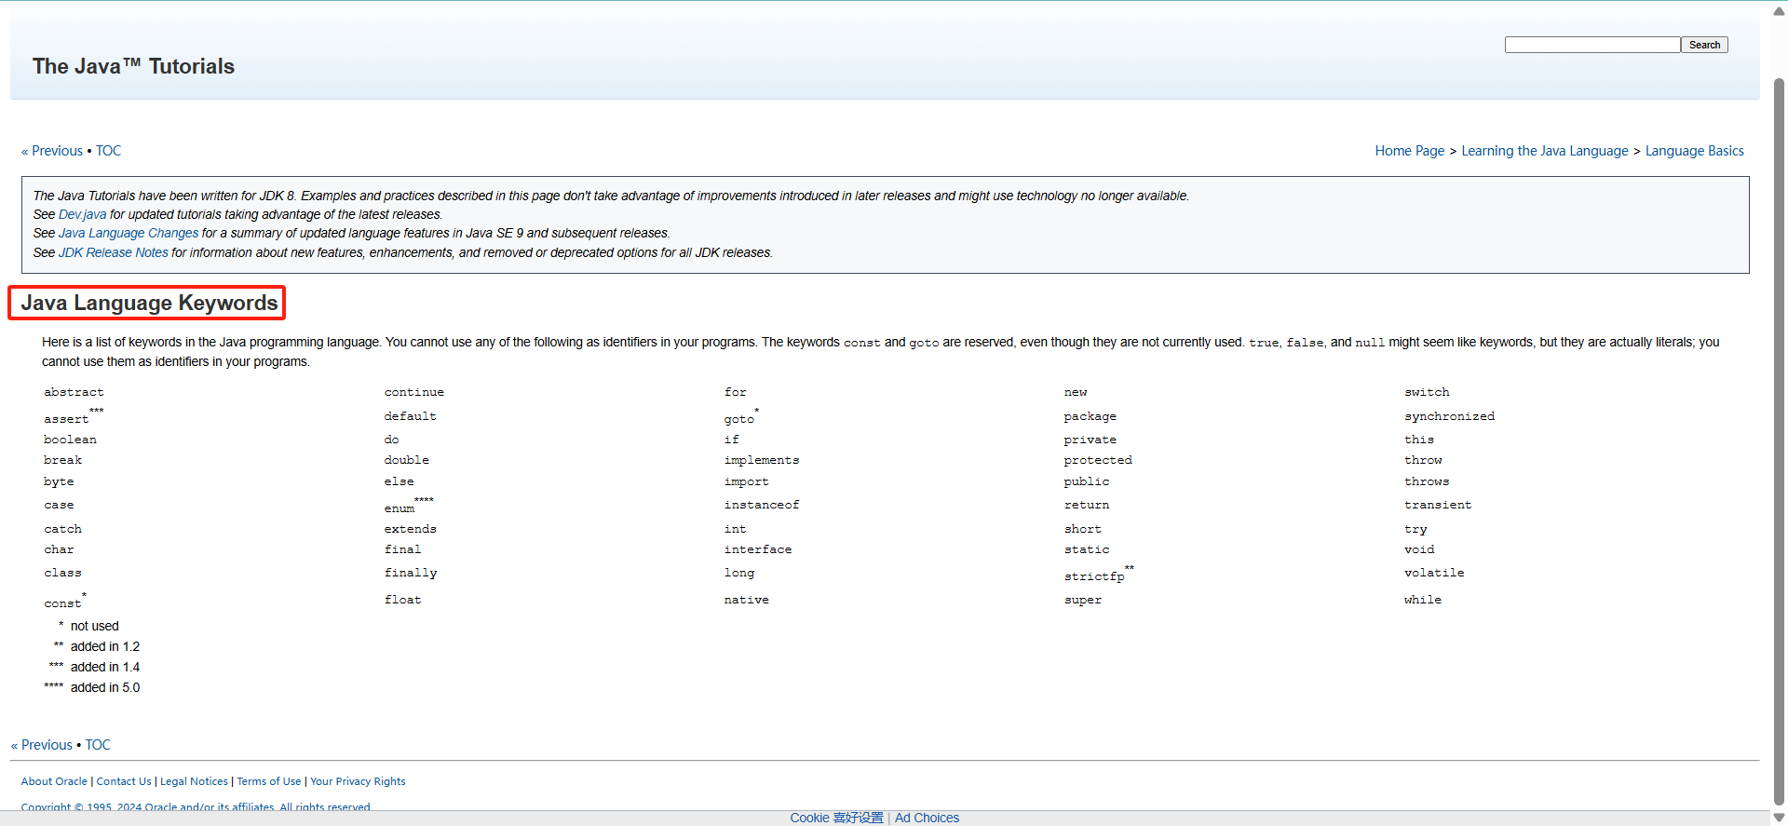This screenshot has width=1788, height=826.
Task: Open Cookie settings link
Action: (836, 818)
